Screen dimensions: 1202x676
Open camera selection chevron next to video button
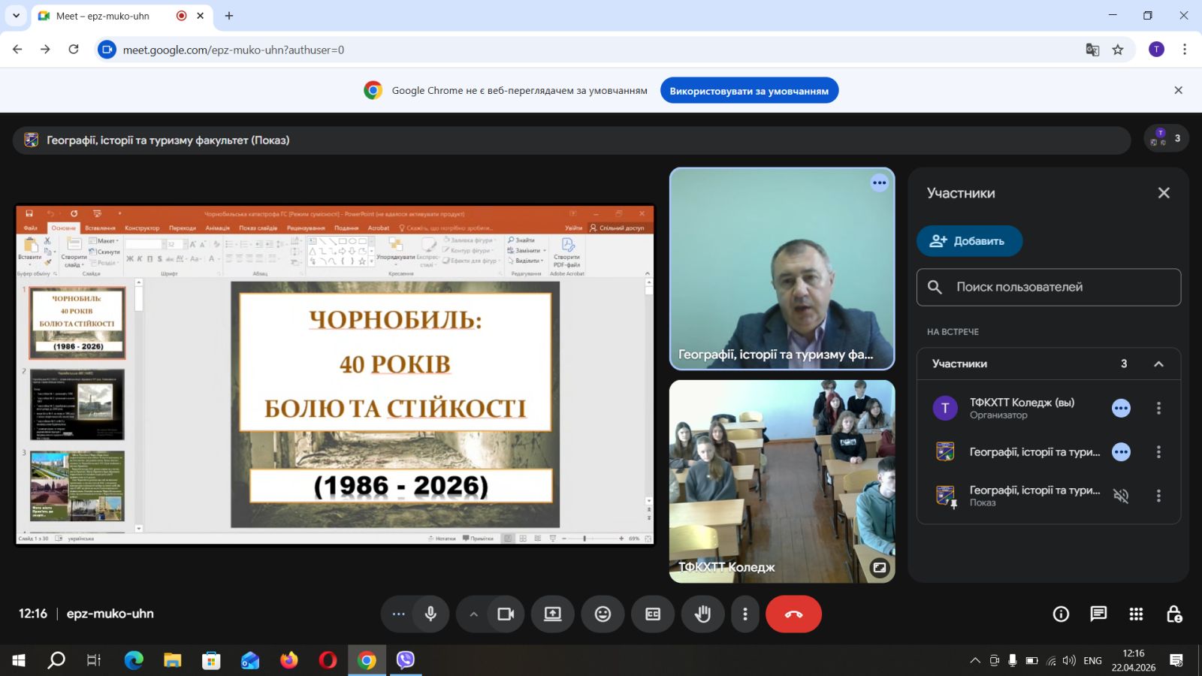coord(473,614)
